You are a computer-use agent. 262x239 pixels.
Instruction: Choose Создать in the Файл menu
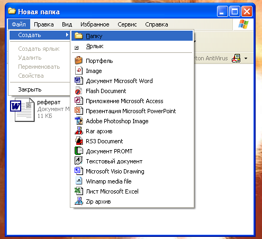[40, 35]
